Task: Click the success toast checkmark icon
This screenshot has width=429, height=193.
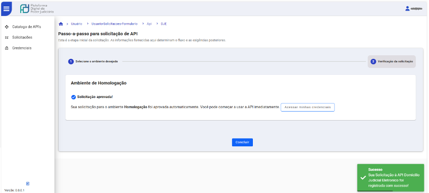Action: coord(363,177)
